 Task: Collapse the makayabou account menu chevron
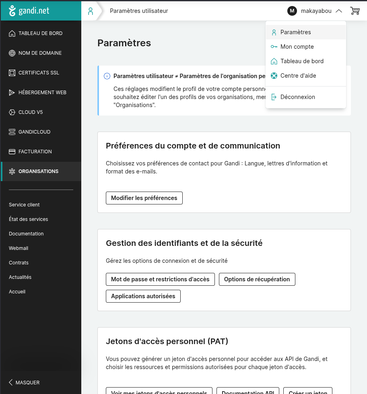pyautogui.click(x=339, y=11)
